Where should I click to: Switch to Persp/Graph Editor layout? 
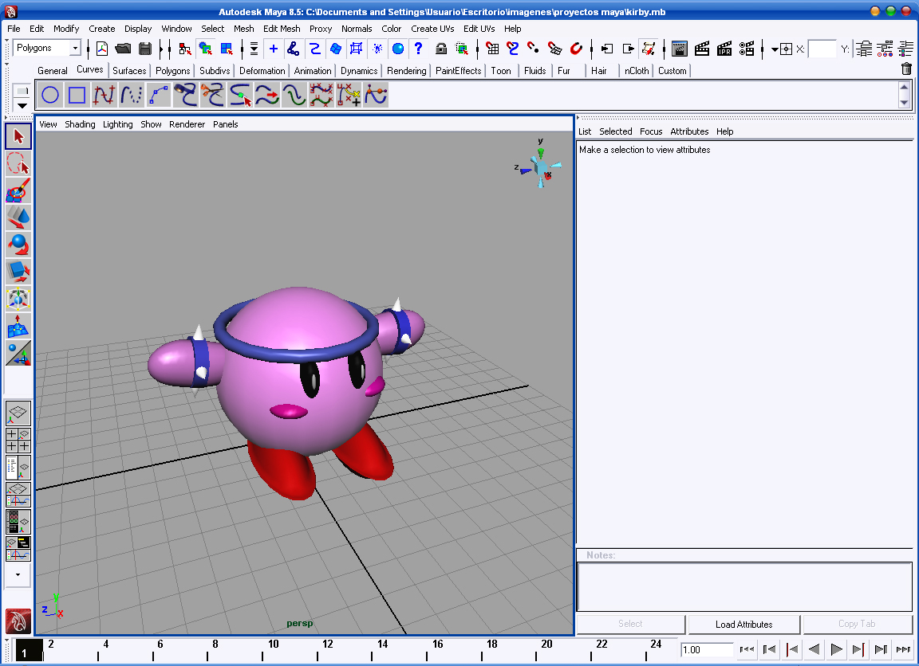pyautogui.click(x=18, y=495)
